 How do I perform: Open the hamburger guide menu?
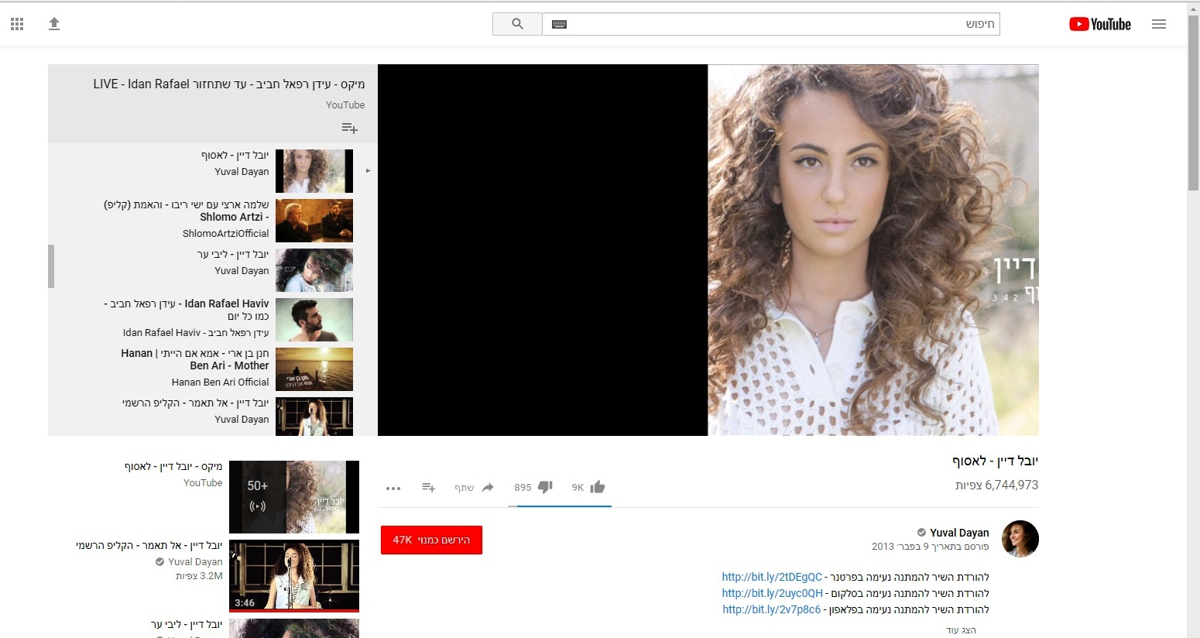1158,24
